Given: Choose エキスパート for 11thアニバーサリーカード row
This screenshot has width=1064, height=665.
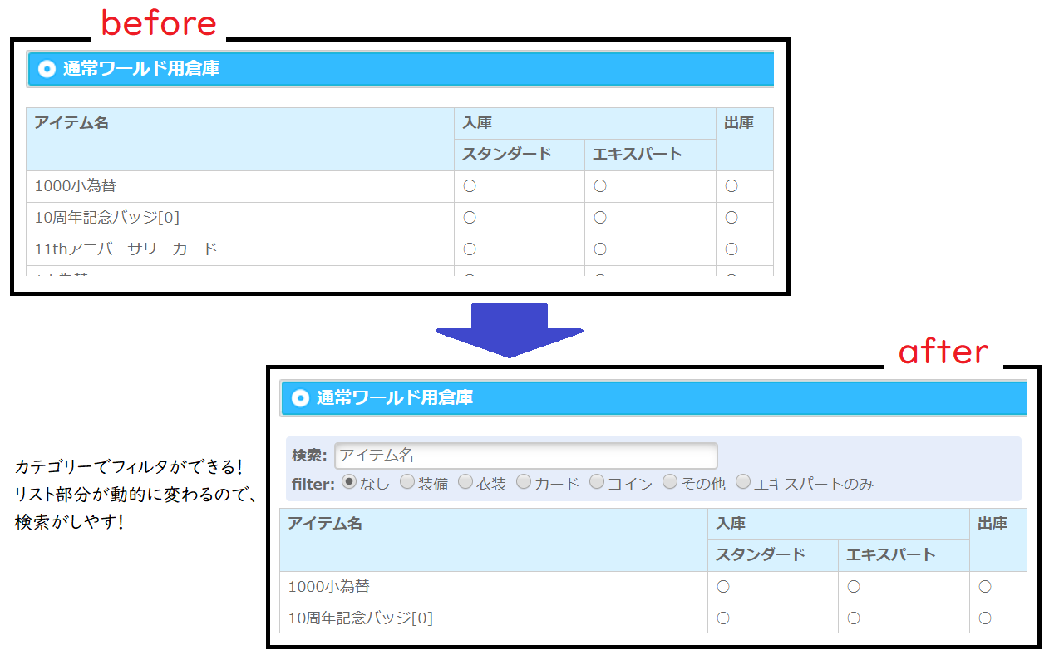Looking at the screenshot, I should coord(600,249).
